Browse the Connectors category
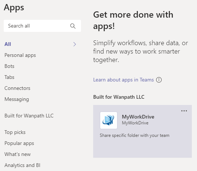 [x=17, y=88]
